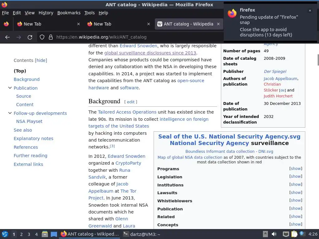Reload the current page
The height and width of the screenshot is (239, 319).
pos(30,37)
